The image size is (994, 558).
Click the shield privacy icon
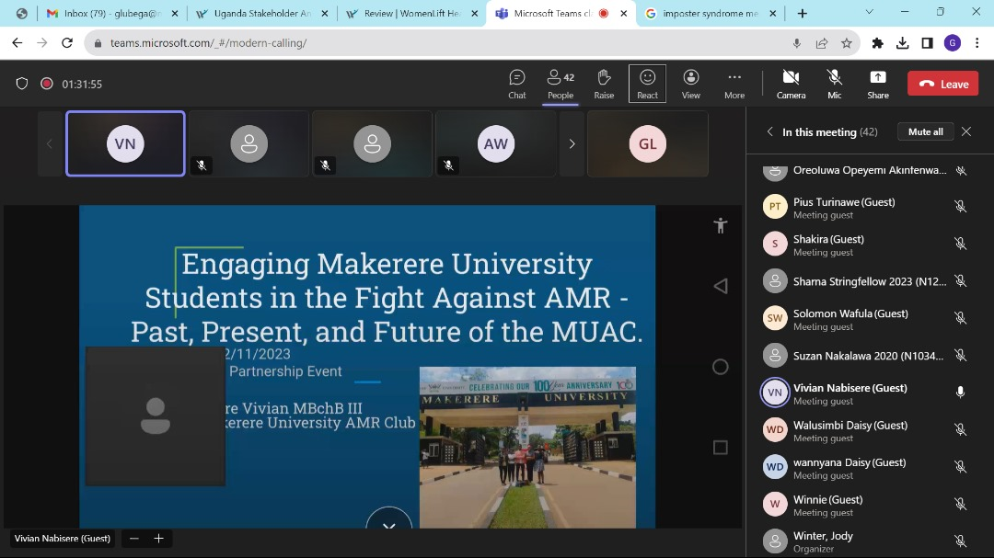pyautogui.click(x=22, y=84)
